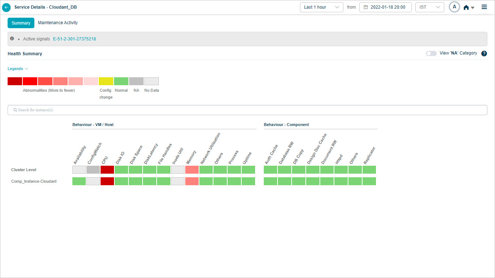
Task: Click the back arrow icon
Action: click(x=7, y=7)
